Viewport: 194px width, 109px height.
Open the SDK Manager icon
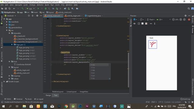pos(72,8)
